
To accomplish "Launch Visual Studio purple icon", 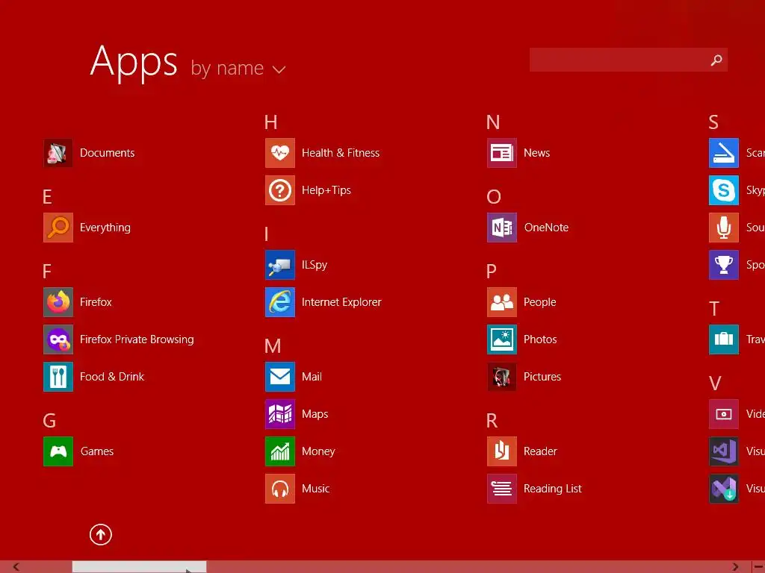I will tap(724, 451).
